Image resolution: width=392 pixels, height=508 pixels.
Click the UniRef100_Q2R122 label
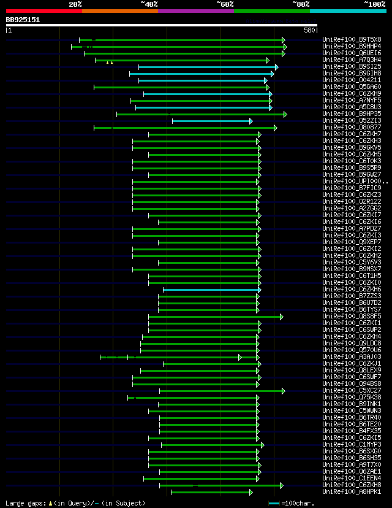click(352, 201)
